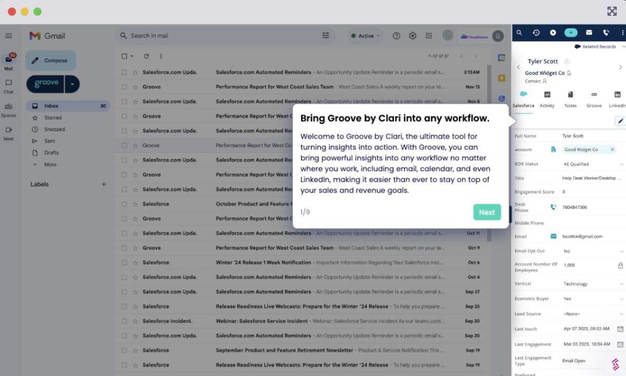626x376 pixels.
Task: Open the calendar picker for Last touch
Action: (620, 329)
